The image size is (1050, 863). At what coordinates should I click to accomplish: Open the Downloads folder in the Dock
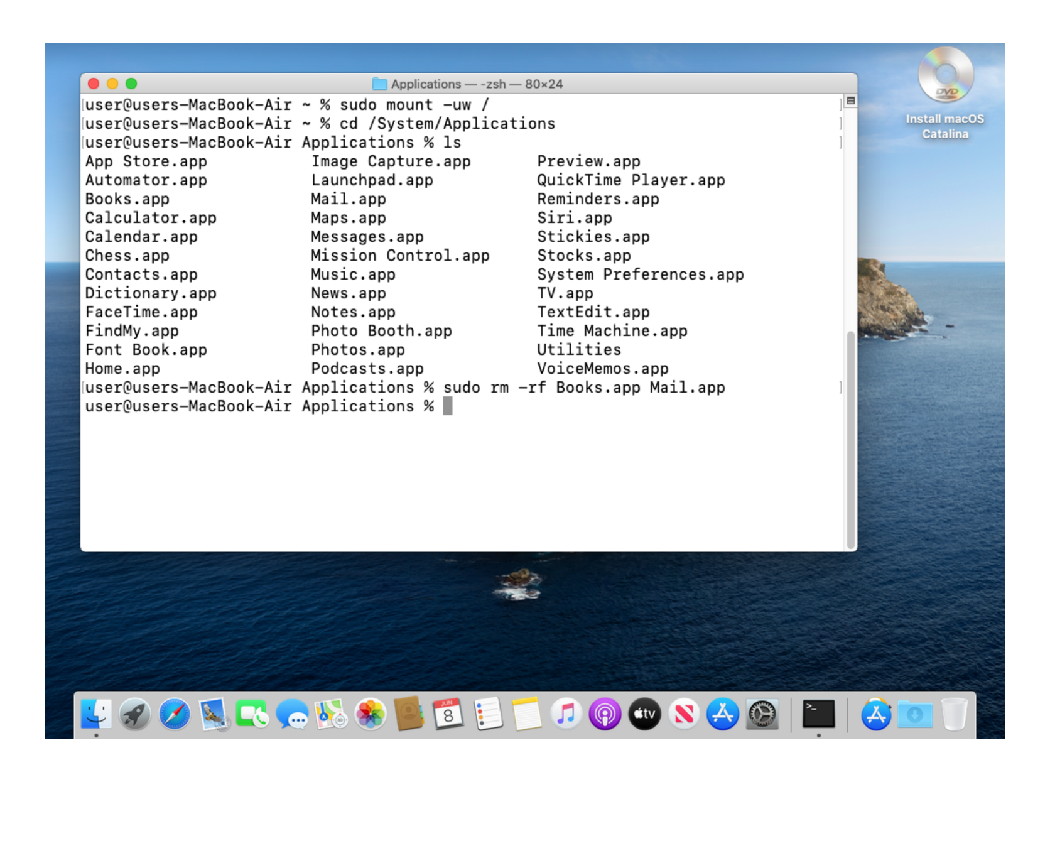coord(915,714)
